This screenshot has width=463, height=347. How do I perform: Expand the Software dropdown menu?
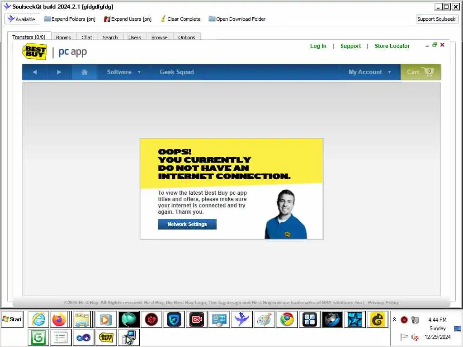tap(123, 72)
